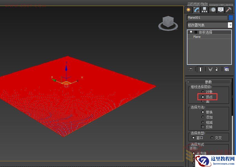Open the Create panel icon
The width and height of the screenshot is (236, 167).
pos(188,10)
